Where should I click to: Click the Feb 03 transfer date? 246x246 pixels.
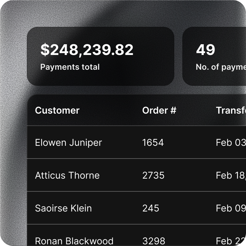pos(231,142)
